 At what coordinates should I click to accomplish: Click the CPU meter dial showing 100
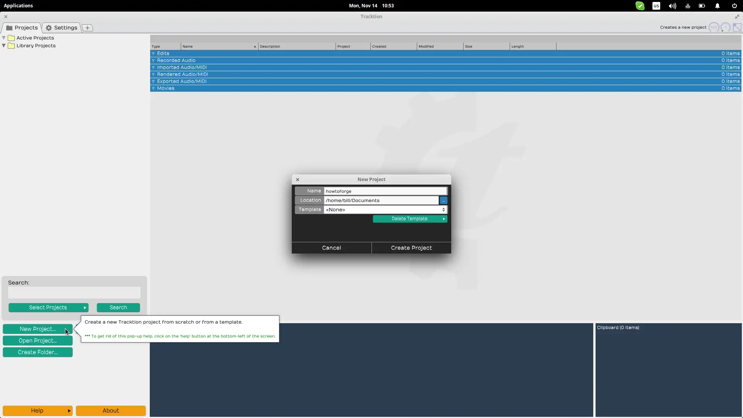click(714, 27)
